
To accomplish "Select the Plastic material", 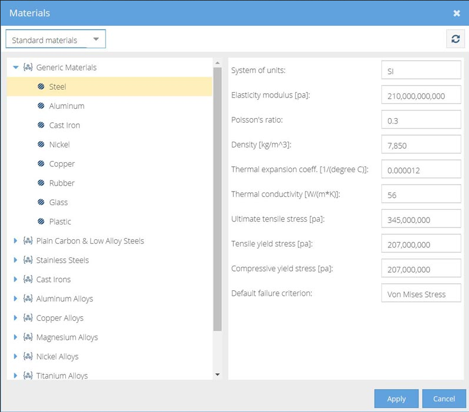I will coord(60,222).
